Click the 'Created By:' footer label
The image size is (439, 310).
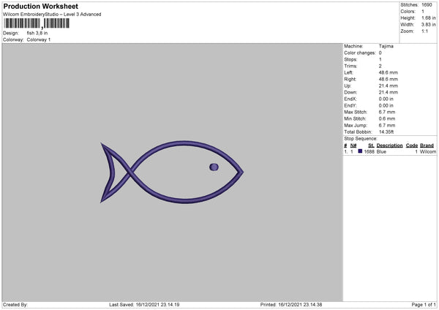(15, 305)
